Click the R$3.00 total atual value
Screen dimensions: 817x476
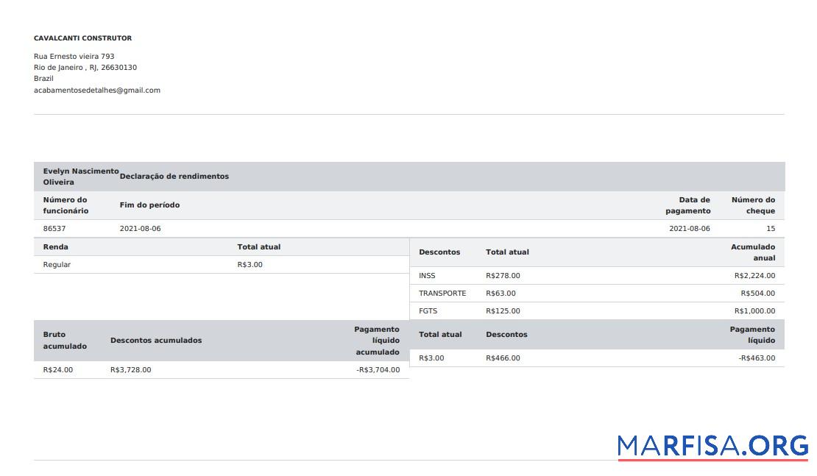[x=250, y=264]
